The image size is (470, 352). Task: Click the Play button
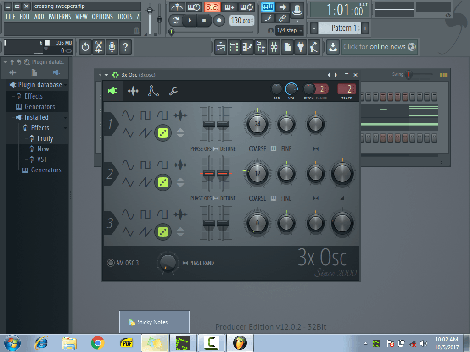point(190,20)
